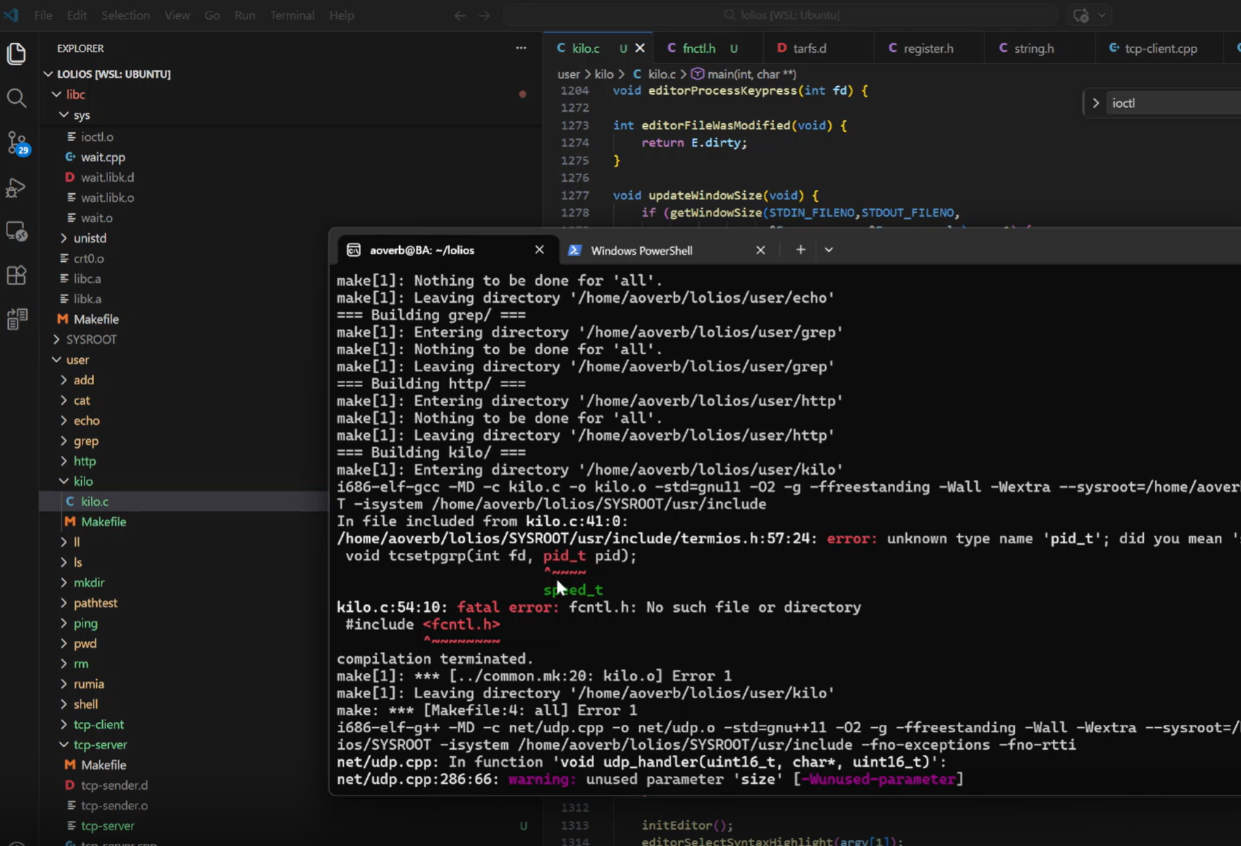Click the find input containing ioctl
The width and height of the screenshot is (1241, 846).
tap(1173, 104)
